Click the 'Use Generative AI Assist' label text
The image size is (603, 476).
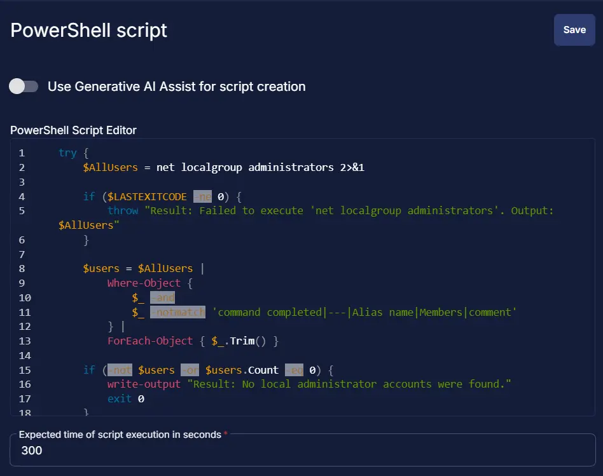[176, 86]
